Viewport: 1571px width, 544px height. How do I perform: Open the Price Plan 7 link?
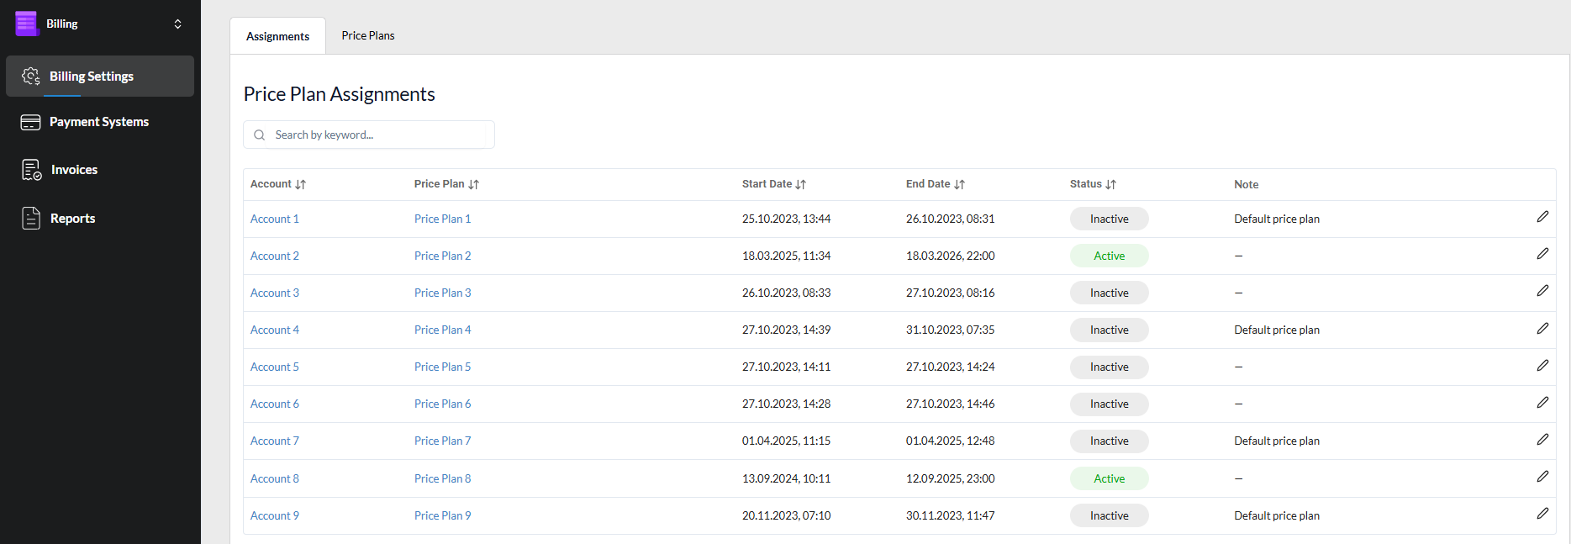(442, 441)
